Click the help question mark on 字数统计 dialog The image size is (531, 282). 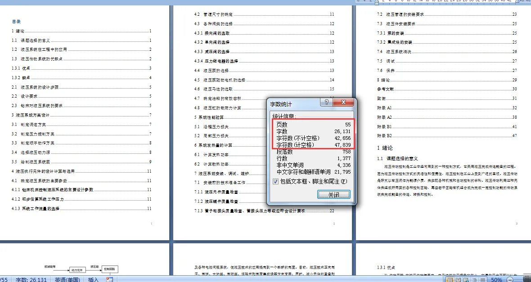(326, 102)
